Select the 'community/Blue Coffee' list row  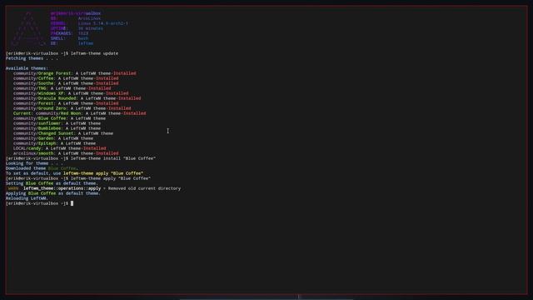(x=59, y=118)
